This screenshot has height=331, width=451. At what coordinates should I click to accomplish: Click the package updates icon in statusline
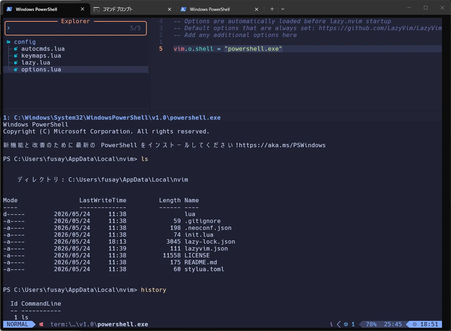point(346,324)
